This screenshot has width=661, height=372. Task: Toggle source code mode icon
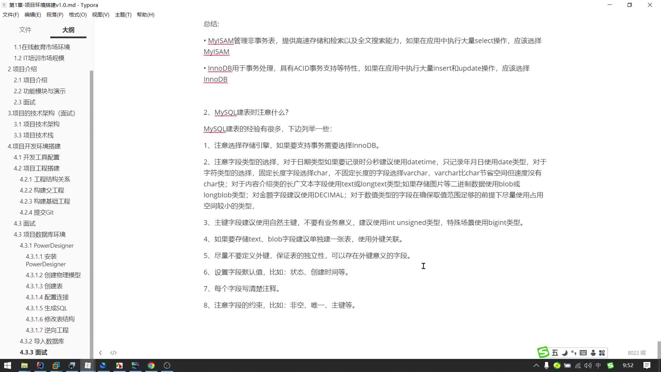coord(113,353)
